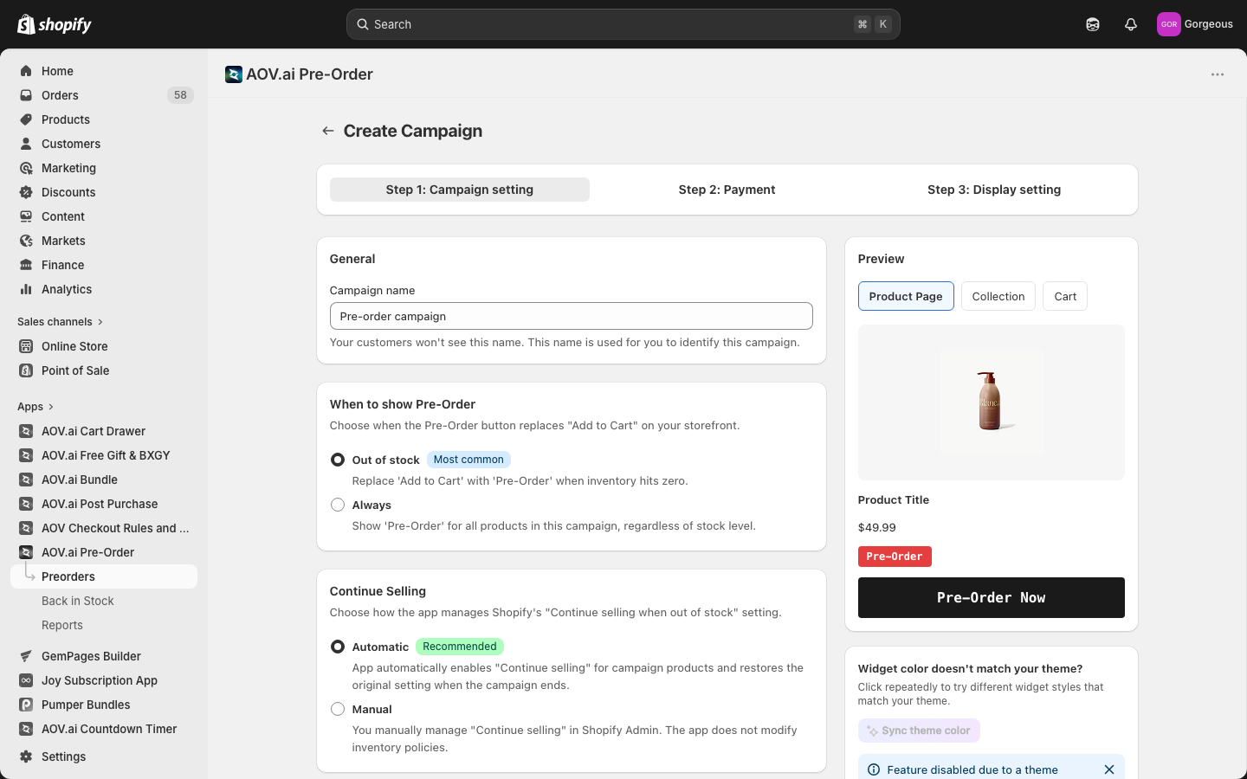Click the Marketing target icon
1247x779 pixels.
[x=26, y=168]
